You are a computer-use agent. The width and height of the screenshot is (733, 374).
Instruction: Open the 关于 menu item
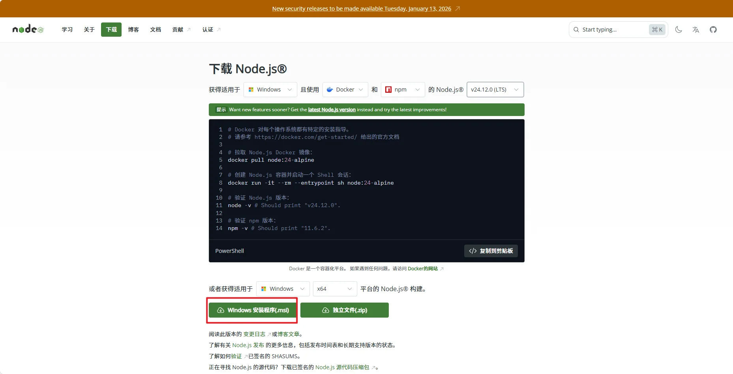point(89,30)
